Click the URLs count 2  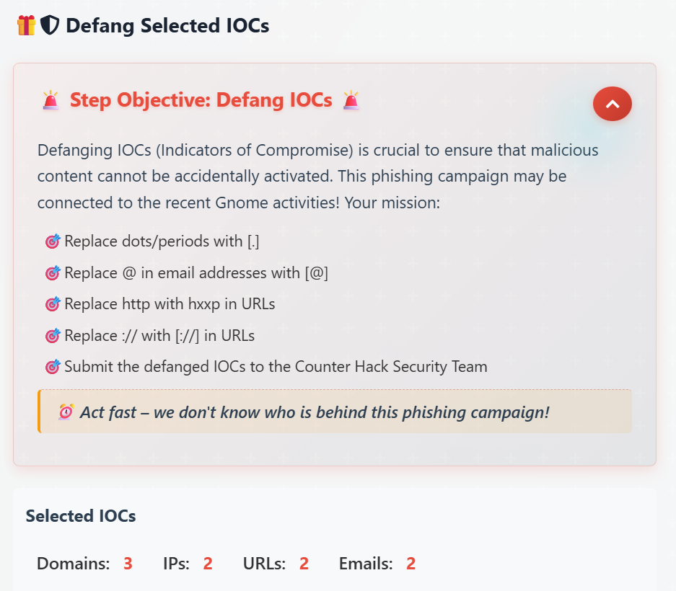click(x=304, y=564)
